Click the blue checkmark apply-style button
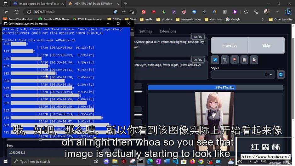This screenshot has height=166, width=295. 215,60
